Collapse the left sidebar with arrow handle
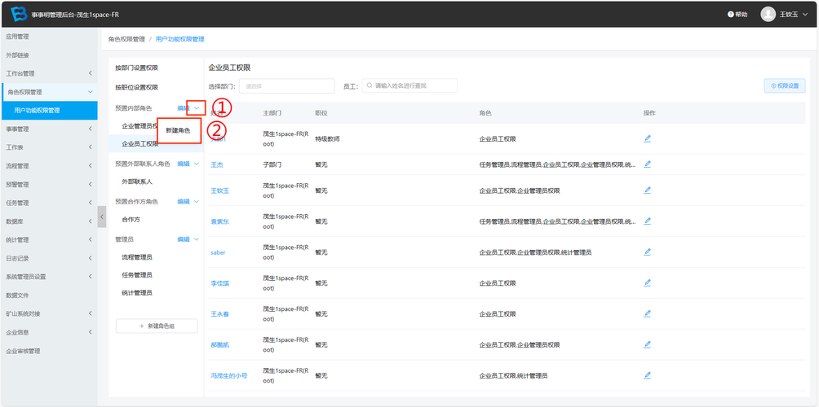Screen dimensions: 819x407 pyautogui.click(x=102, y=217)
